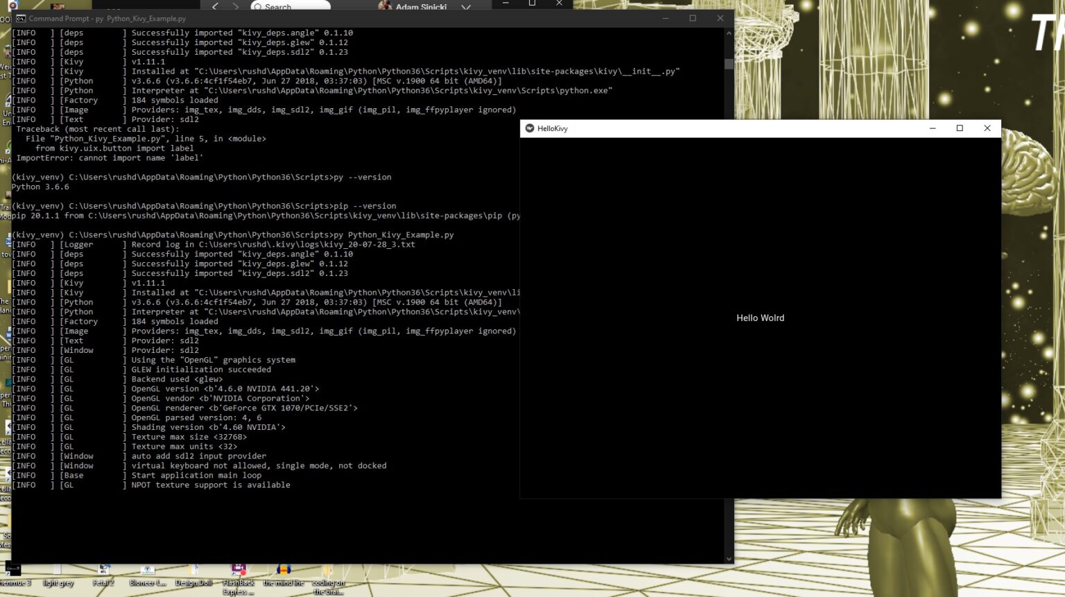The image size is (1065, 597).
Task: Click inside the Search field
Action: click(x=291, y=6)
